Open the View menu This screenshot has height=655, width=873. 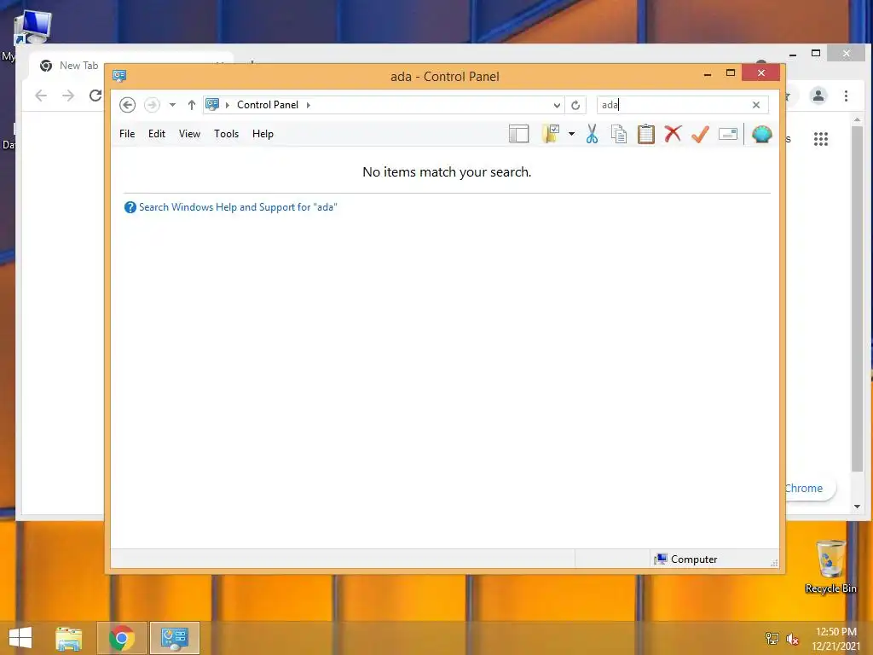click(189, 134)
